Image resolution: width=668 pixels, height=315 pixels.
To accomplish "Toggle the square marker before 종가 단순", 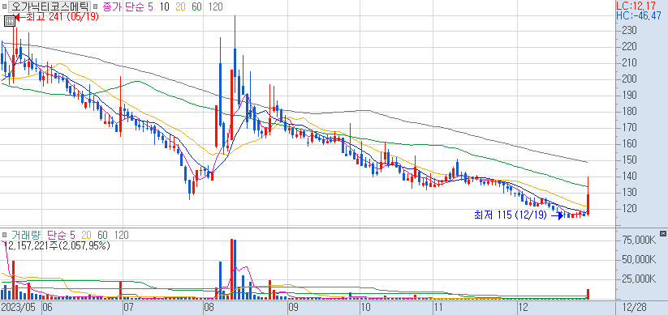I will (96, 6).
